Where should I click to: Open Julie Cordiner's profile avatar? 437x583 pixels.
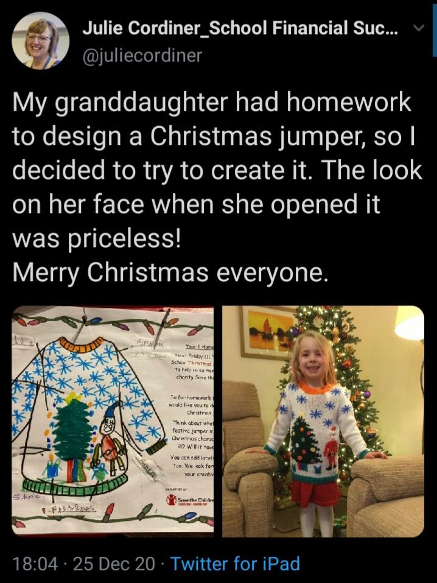[x=41, y=41]
